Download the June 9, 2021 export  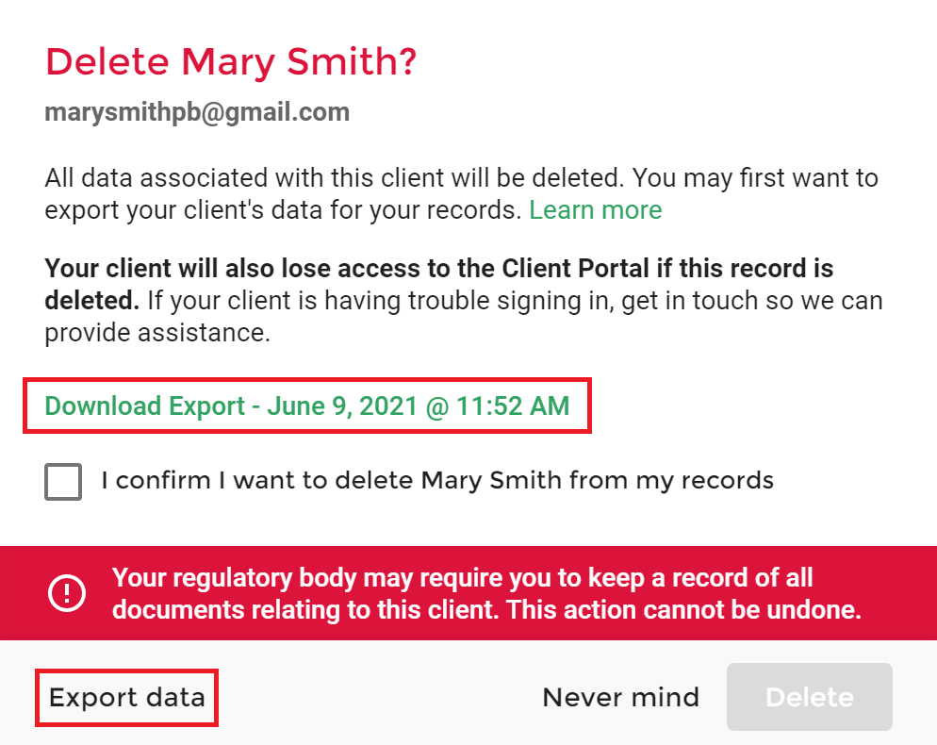click(x=307, y=406)
